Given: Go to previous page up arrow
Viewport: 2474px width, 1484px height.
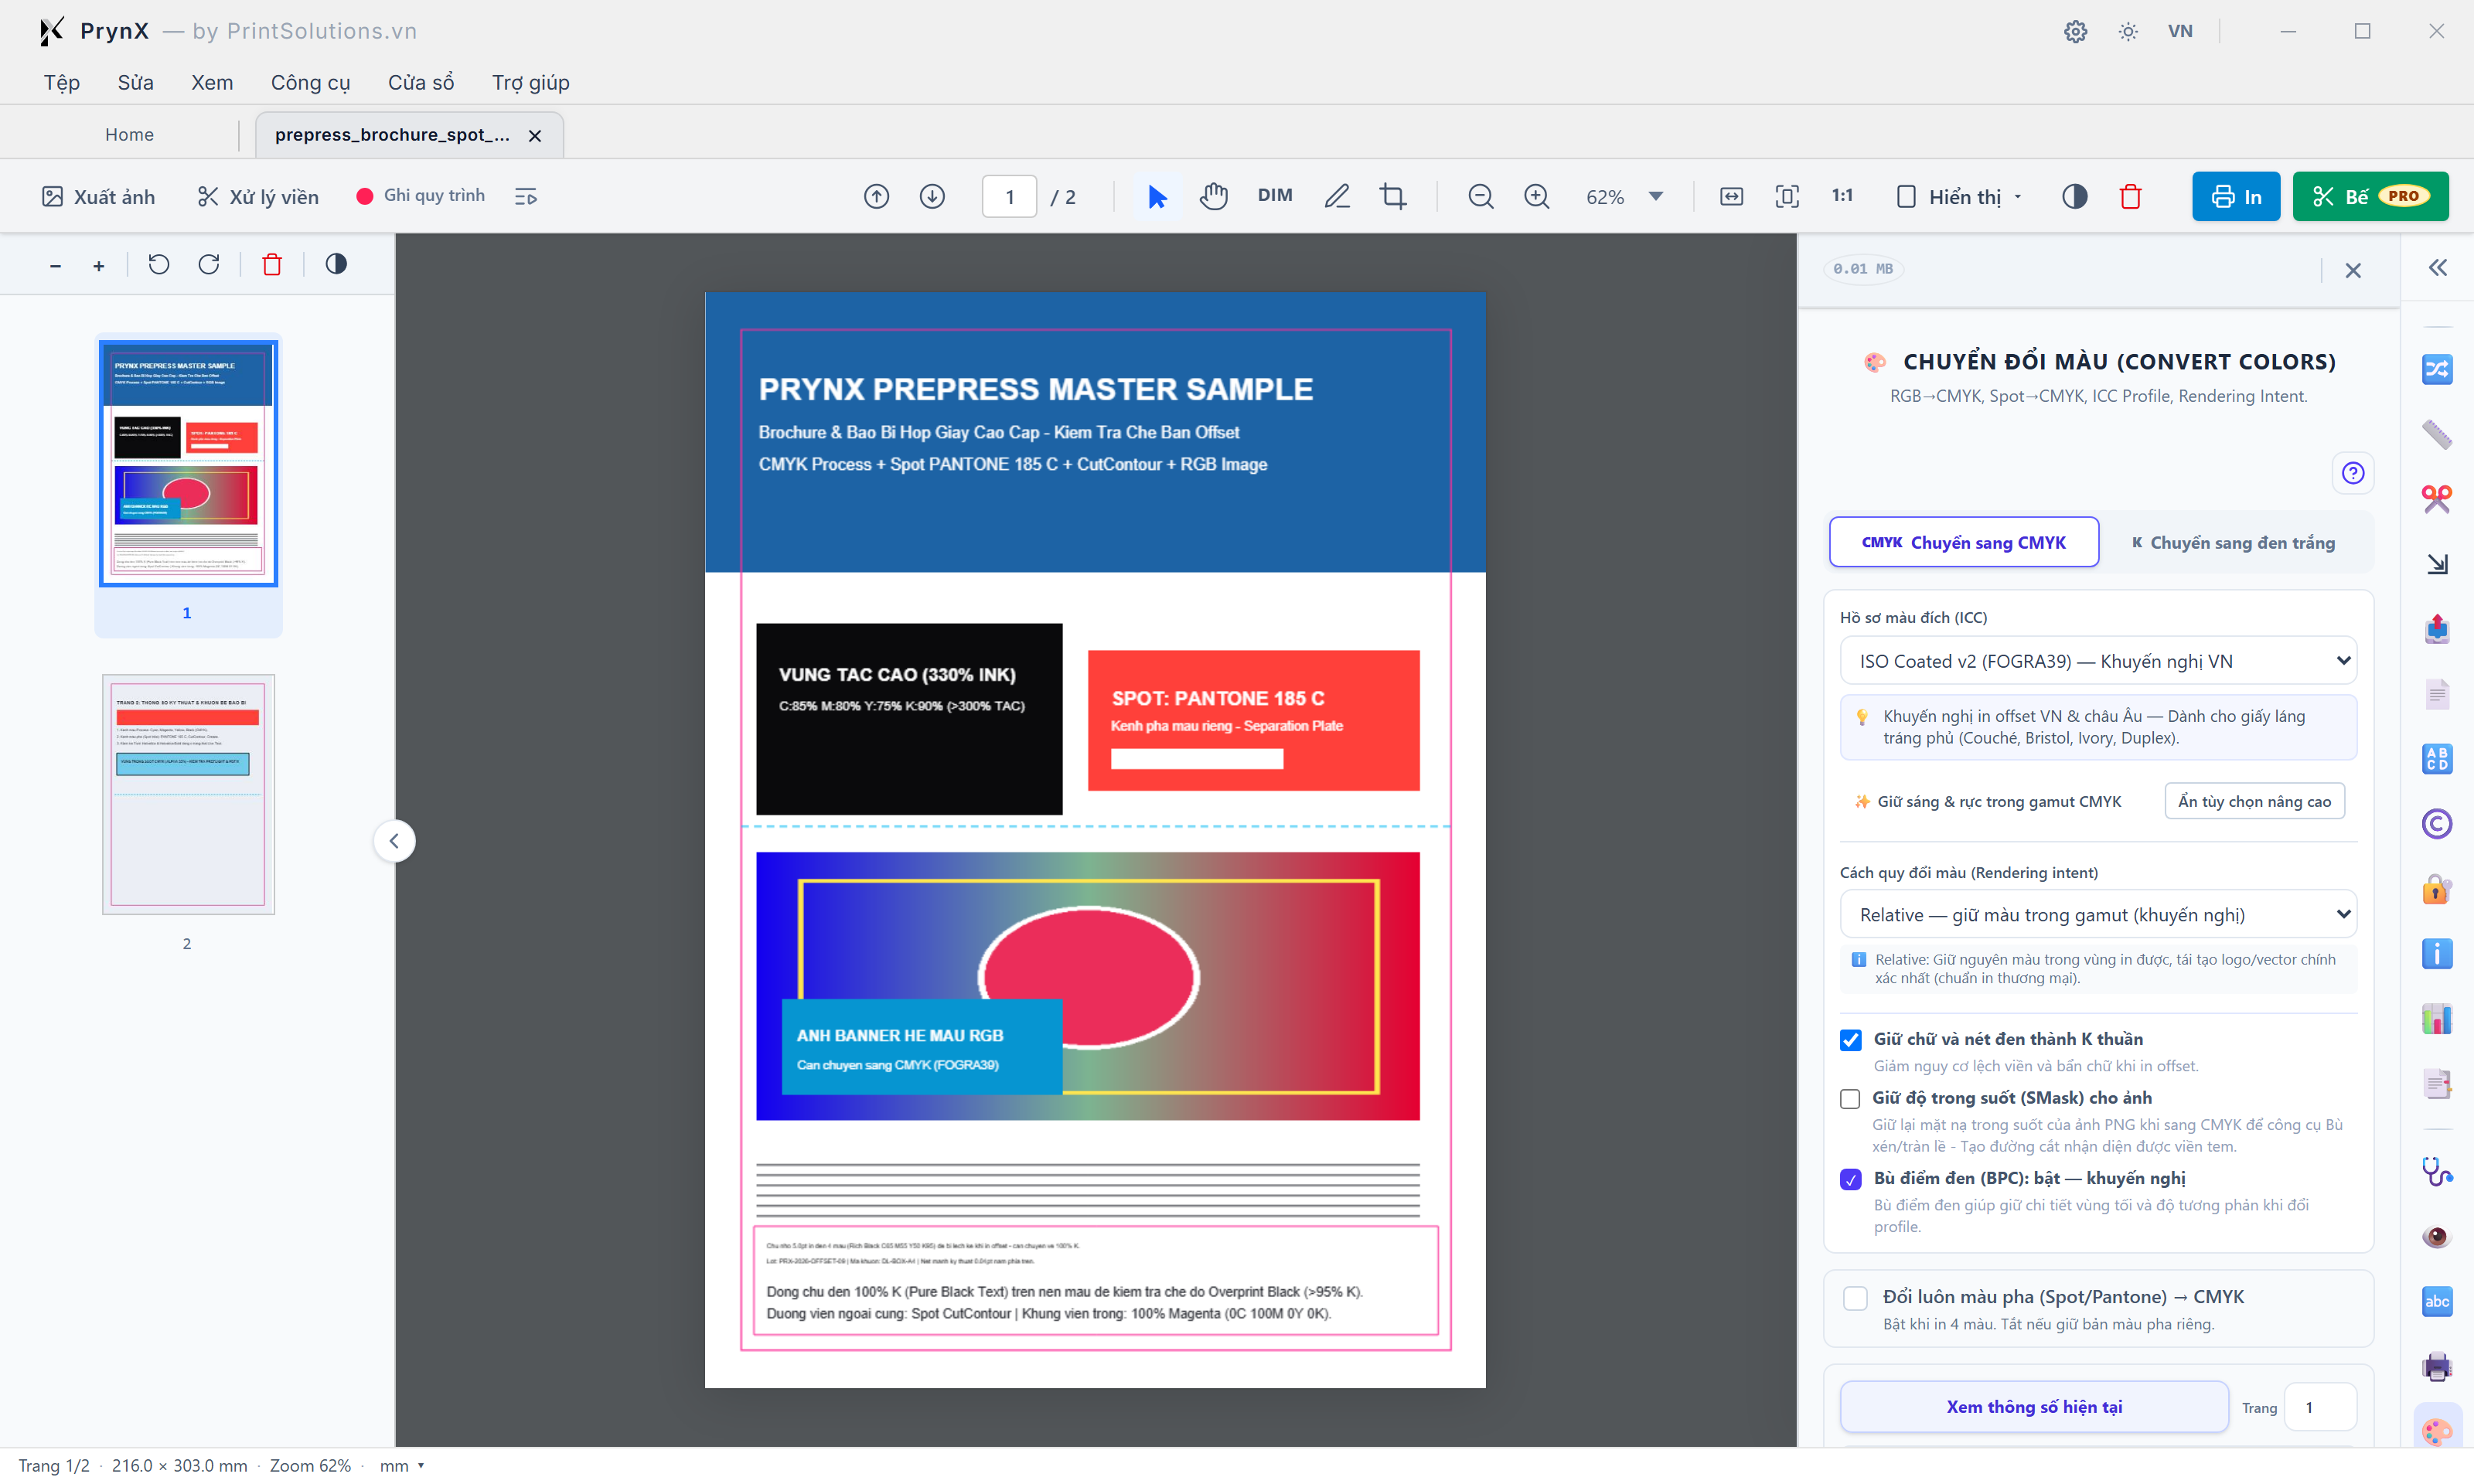Looking at the screenshot, I should (x=876, y=197).
